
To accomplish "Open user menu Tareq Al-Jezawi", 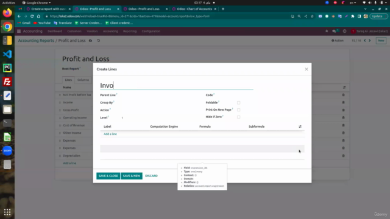I will (x=369, y=31).
